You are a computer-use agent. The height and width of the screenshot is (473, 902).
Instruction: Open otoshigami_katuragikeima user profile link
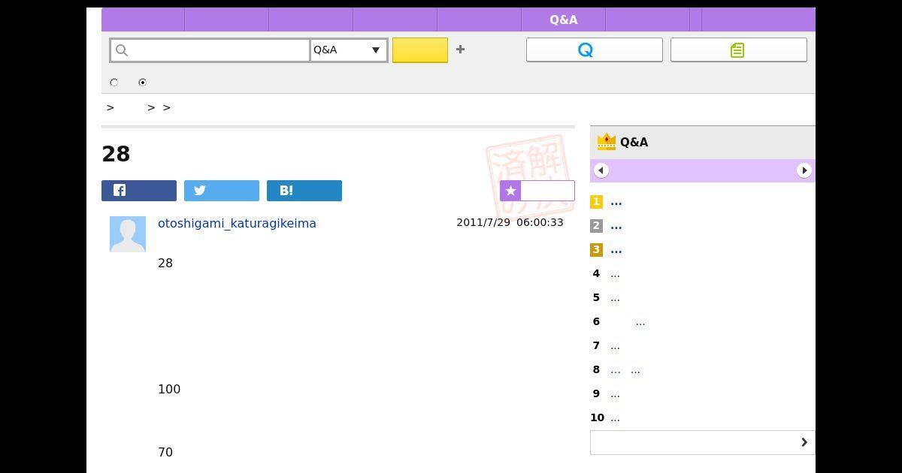point(237,223)
